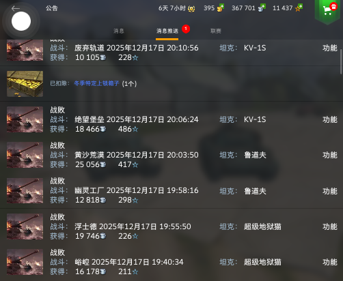Click the premium time medal icon
The image size is (343, 281).
click(x=191, y=9)
